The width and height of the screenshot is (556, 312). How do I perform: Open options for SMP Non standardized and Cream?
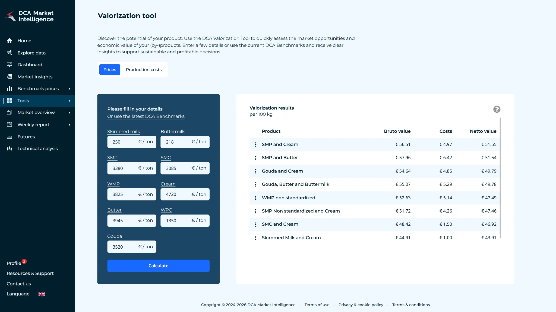coord(255,211)
